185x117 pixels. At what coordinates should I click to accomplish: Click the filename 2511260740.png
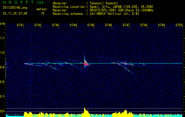tap(15, 8)
